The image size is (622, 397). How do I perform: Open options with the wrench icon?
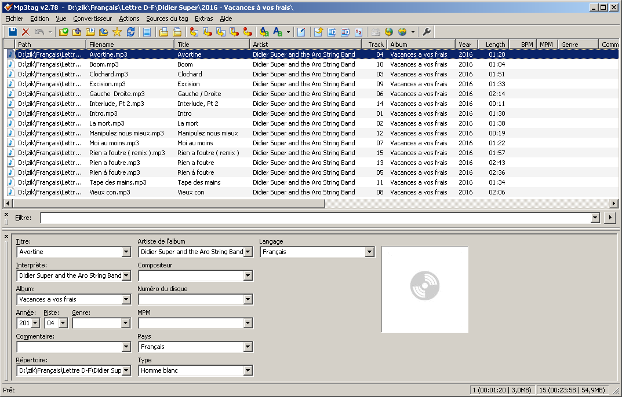[427, 32]
